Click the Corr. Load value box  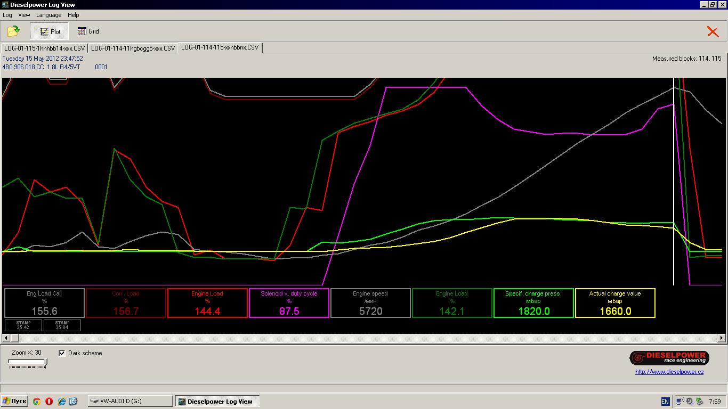(126, 303)
